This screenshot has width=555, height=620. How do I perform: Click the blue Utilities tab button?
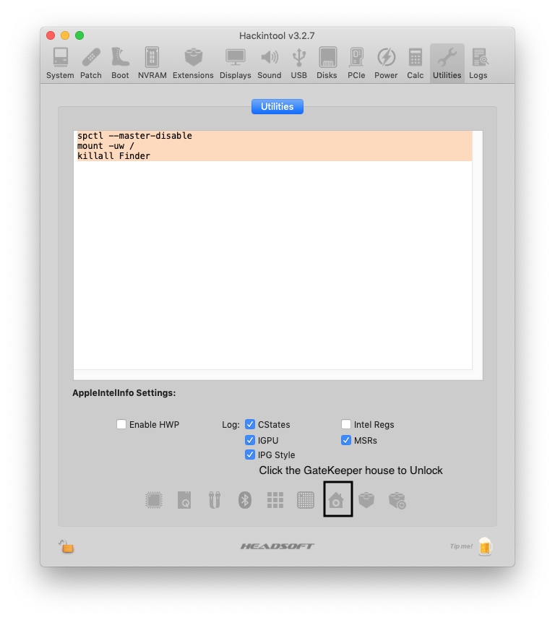277,106
